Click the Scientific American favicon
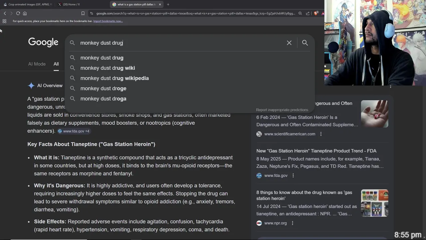The height and width of the screenshot is (240, 426). [x=259, y=134]
